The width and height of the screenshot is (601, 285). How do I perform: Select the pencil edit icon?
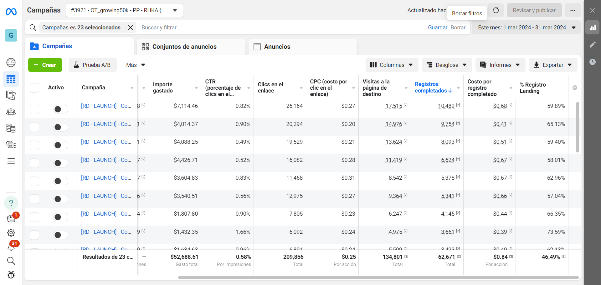pos(593,45)
